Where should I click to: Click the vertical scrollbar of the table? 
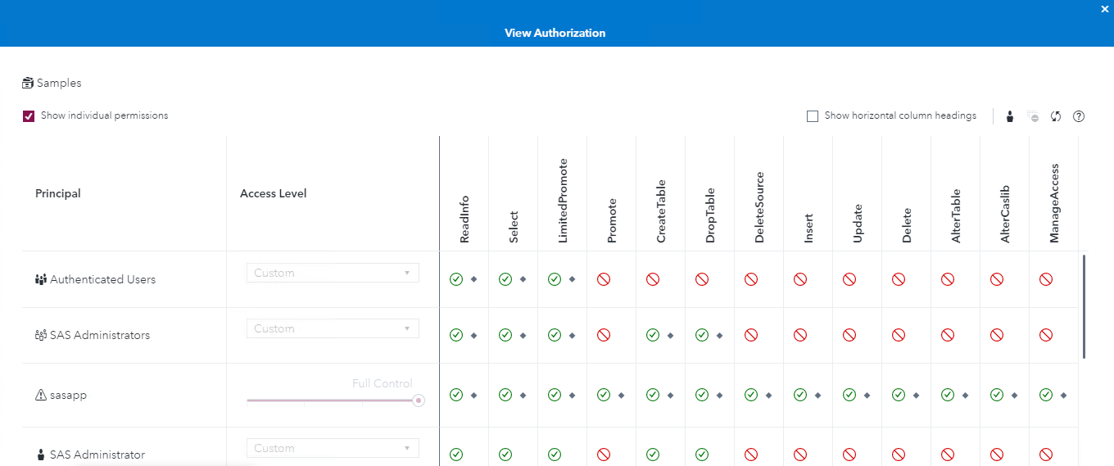1084,307
